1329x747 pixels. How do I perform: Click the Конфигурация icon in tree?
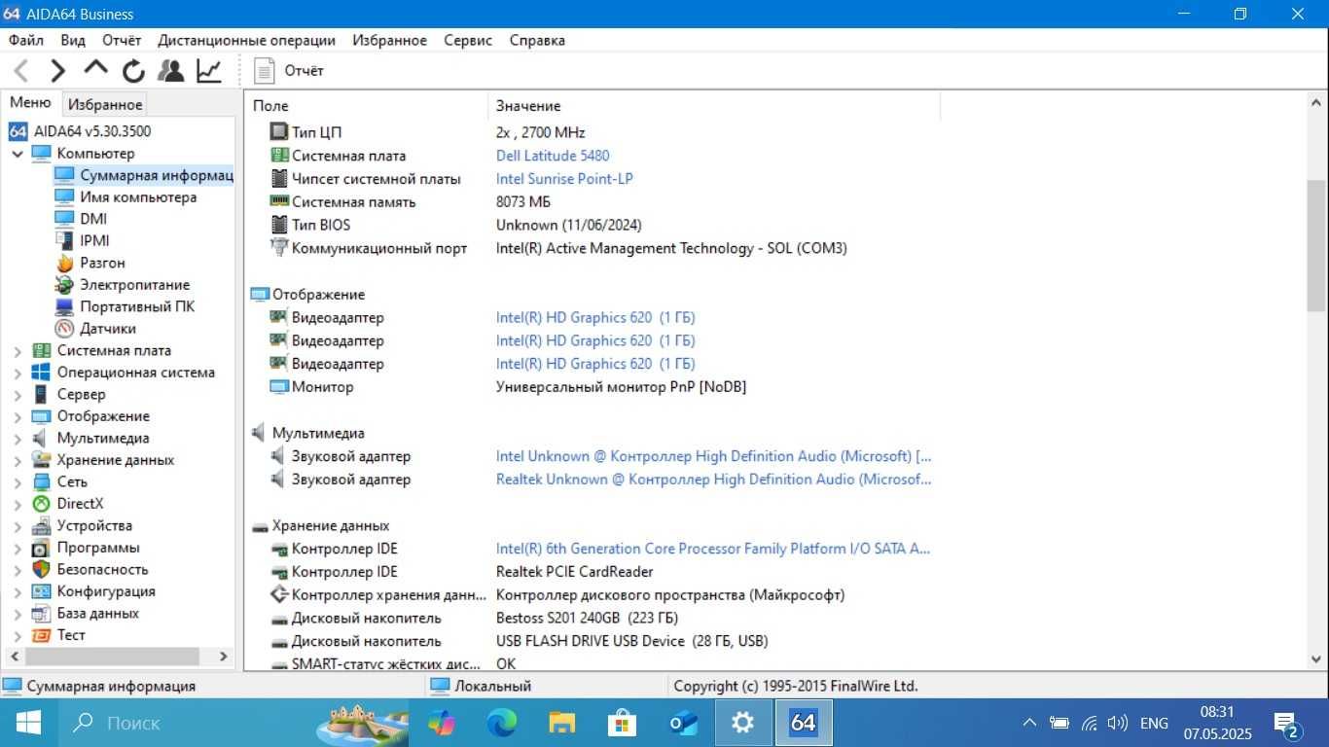41,591
